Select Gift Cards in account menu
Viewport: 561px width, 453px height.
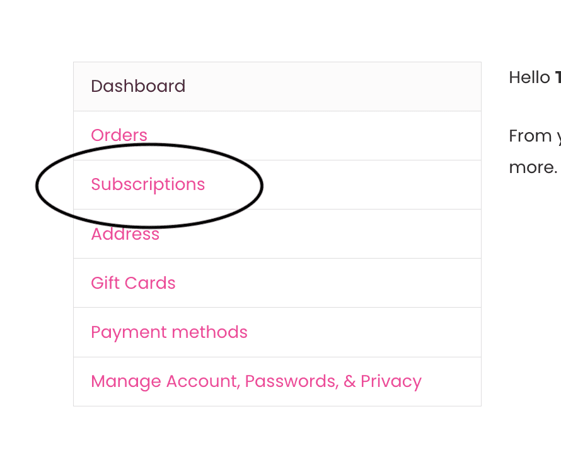(133, 283)
